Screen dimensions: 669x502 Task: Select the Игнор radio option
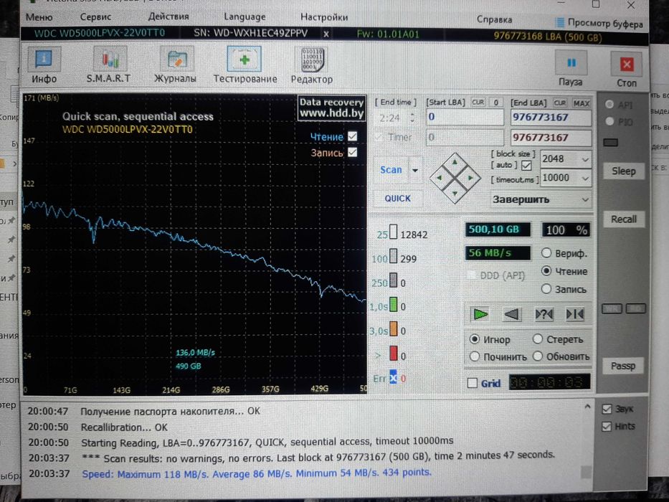[x=475, y=339]
